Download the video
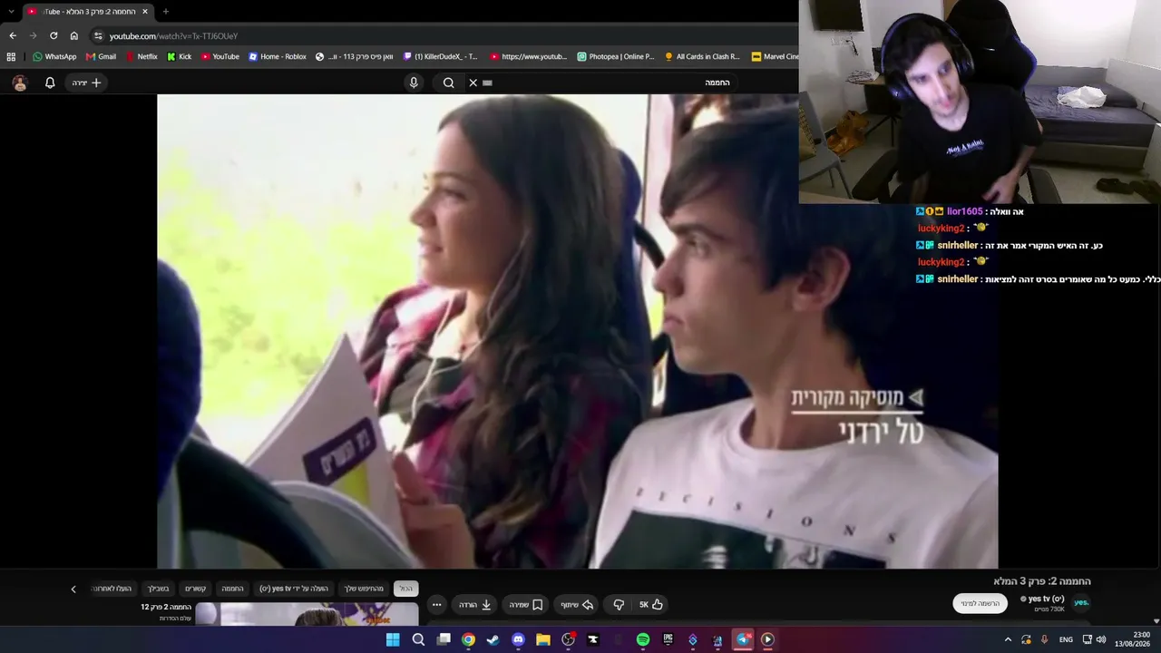This screenshot has width=1161, height=653. 475,605
